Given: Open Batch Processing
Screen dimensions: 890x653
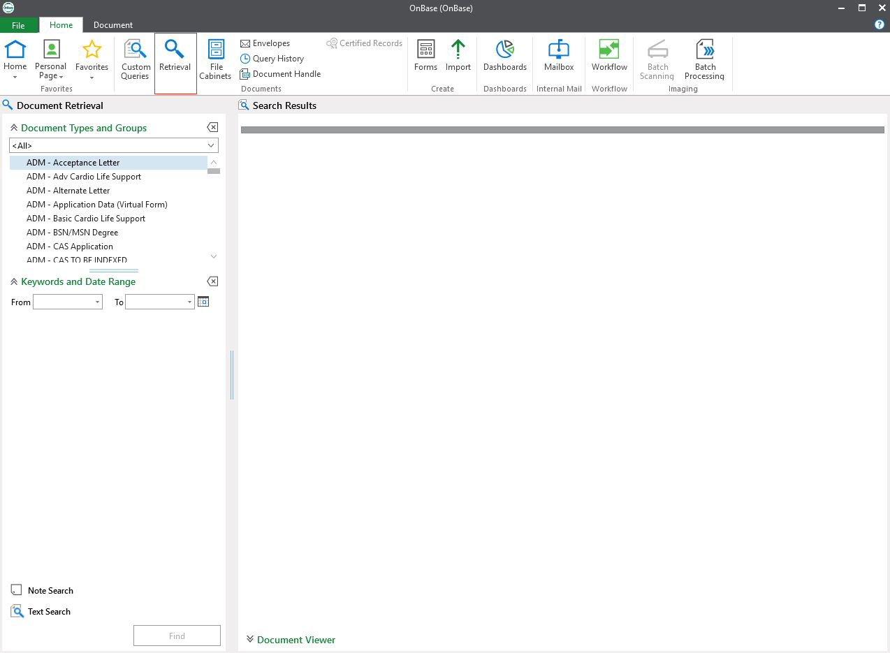Looking at the screenshot, I should [704, 59].
